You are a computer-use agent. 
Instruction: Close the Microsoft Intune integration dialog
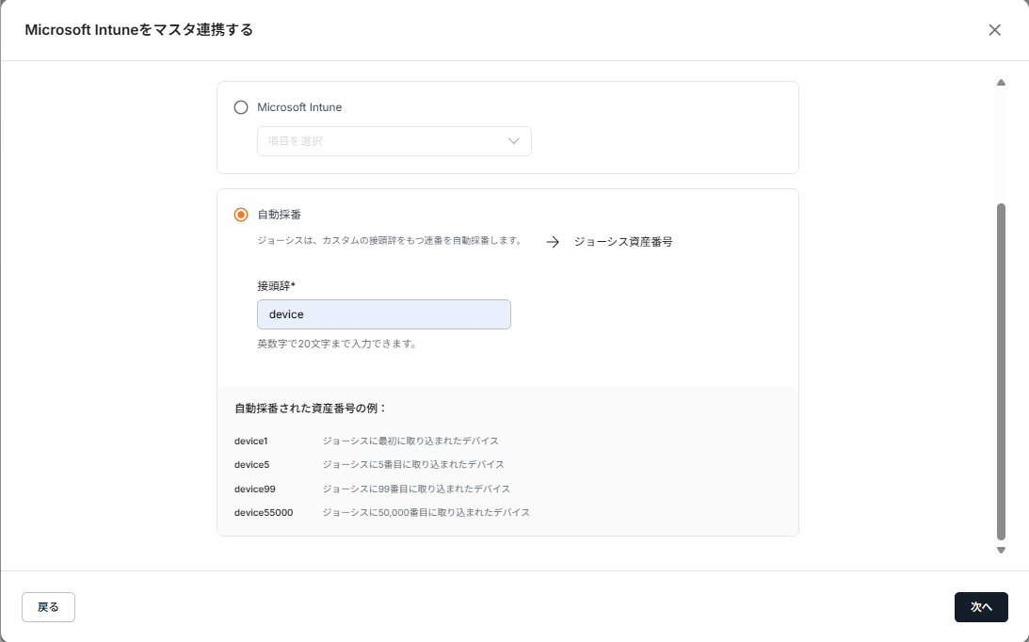click(994, 30)
